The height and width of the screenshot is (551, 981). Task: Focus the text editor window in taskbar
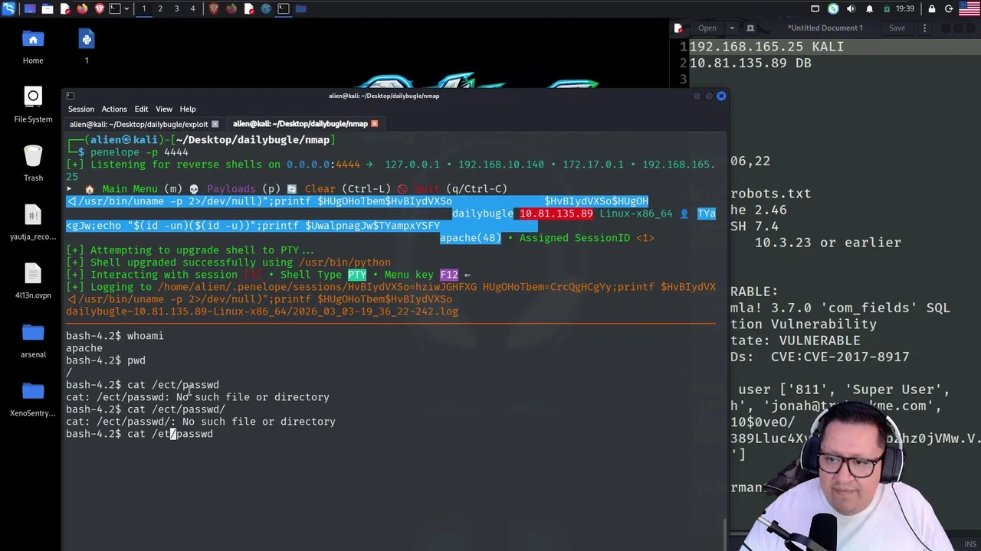click(x=248, y=8)
